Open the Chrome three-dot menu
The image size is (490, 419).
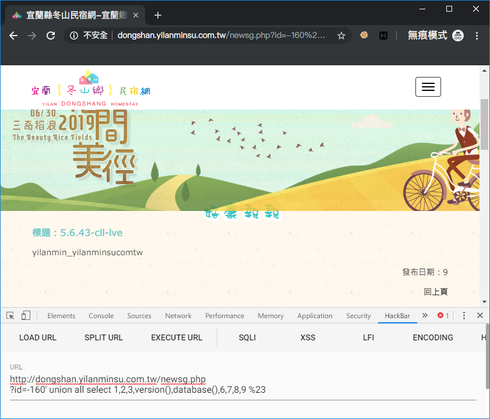[x=477, y=36]
